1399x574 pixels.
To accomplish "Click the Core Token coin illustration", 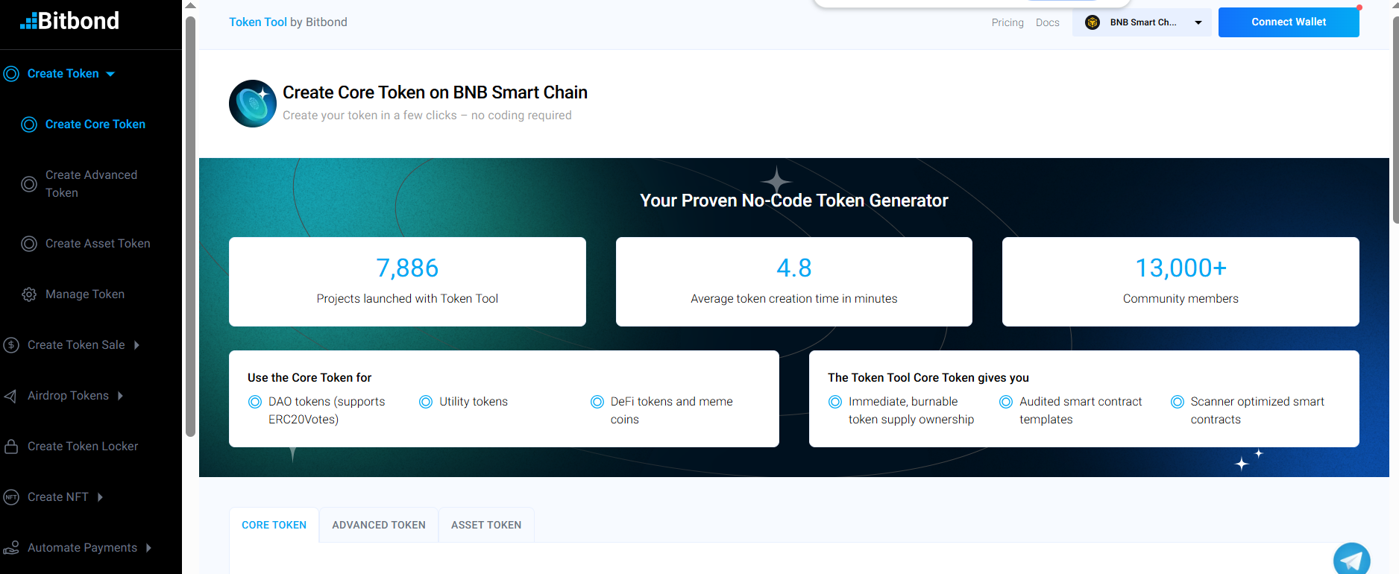I will coord(253,104).
